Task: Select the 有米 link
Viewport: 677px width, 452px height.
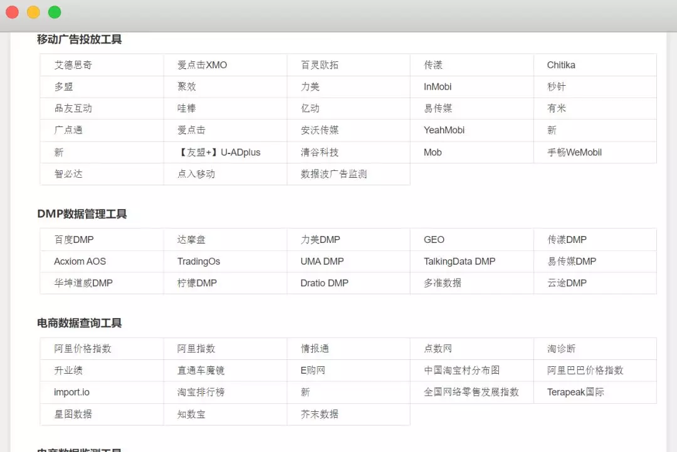Action: pos(556,108)
